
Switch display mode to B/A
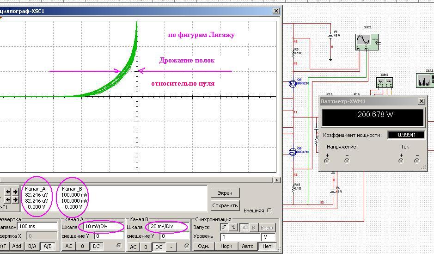32,246
